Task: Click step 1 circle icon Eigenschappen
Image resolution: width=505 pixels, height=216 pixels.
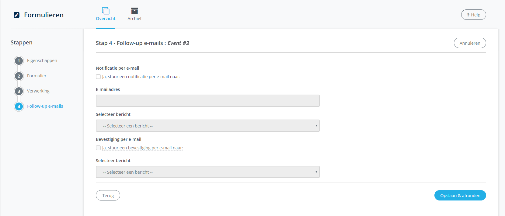Action: pos(19,61)
